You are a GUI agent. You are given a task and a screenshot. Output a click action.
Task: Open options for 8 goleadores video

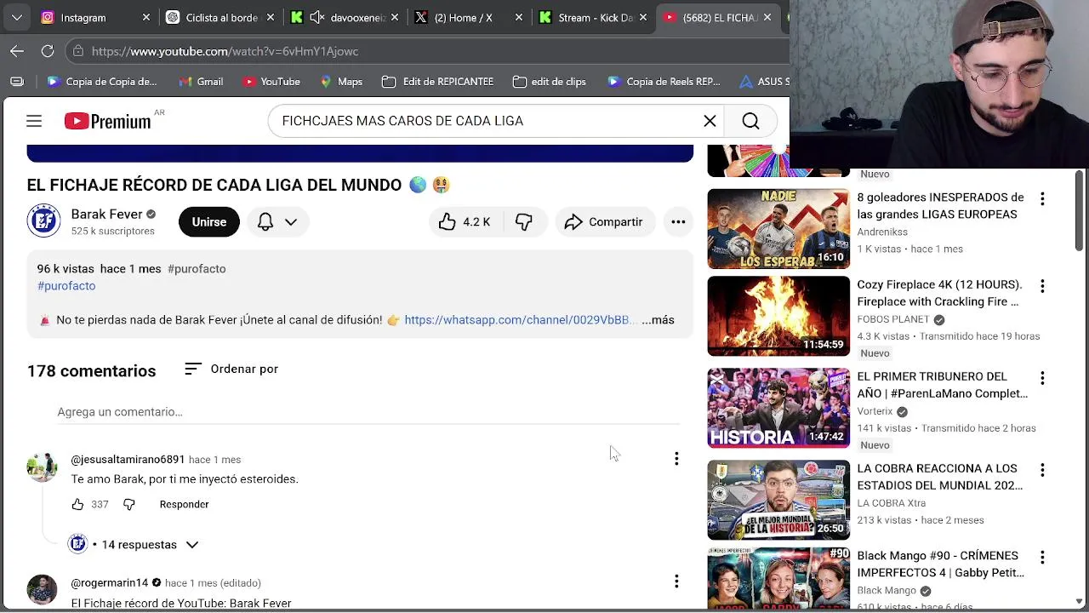coord(1042,199)
